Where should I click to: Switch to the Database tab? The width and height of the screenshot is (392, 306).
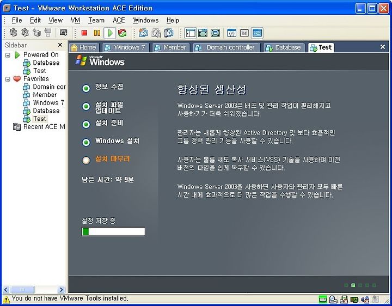coord(284,47)
